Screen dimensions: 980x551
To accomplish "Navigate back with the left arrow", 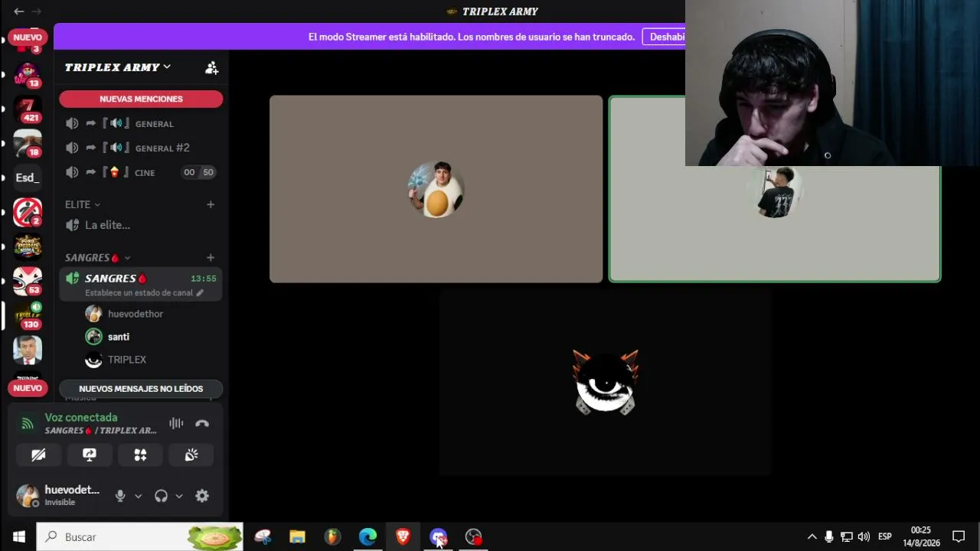I will point(19,11).
